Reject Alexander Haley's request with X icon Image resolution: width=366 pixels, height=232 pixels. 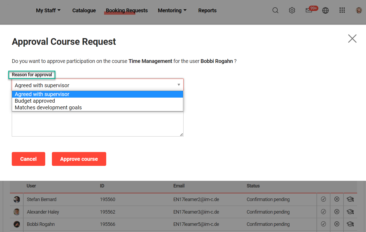[337, 212]
